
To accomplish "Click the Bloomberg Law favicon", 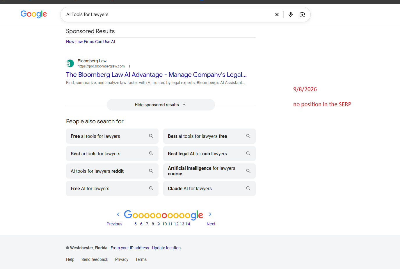I will tap(70, 63).
